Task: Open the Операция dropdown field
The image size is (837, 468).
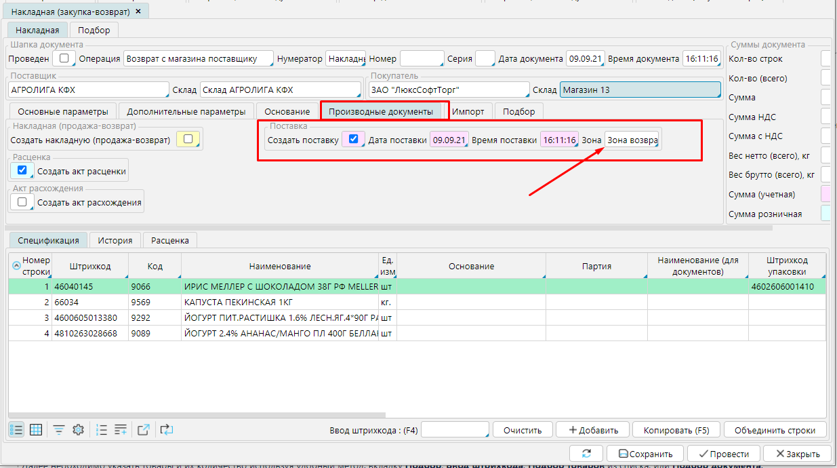Action: 199,59
